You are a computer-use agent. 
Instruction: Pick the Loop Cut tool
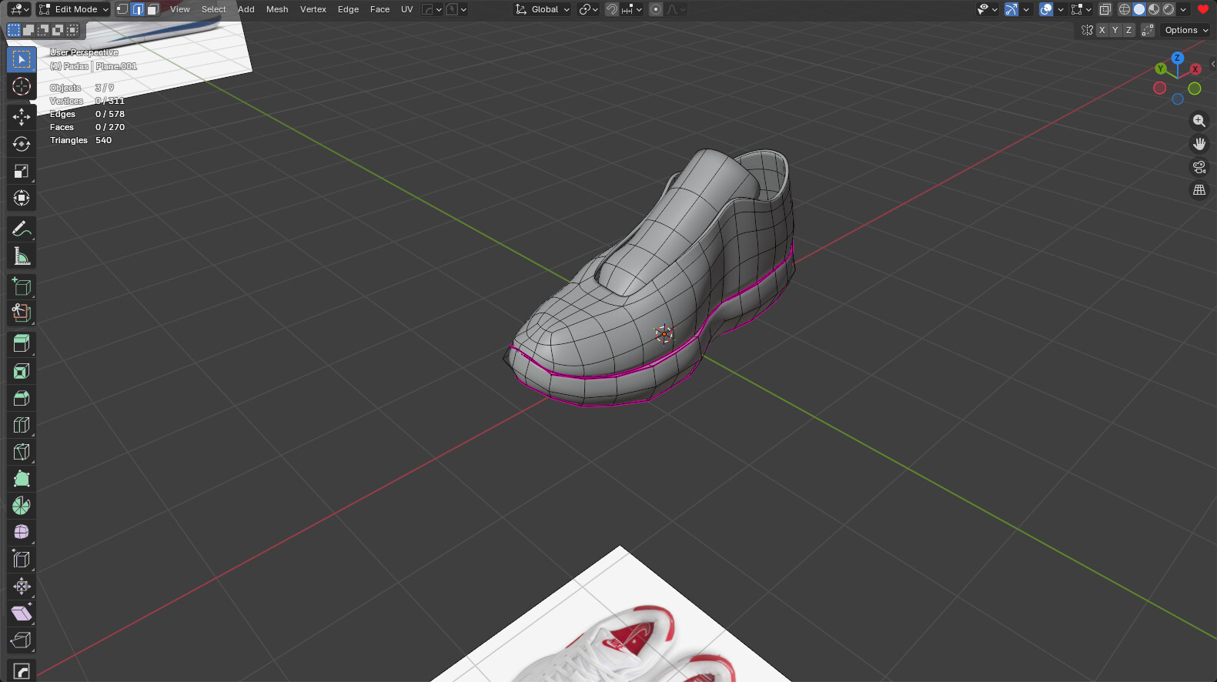click(22, 425)
